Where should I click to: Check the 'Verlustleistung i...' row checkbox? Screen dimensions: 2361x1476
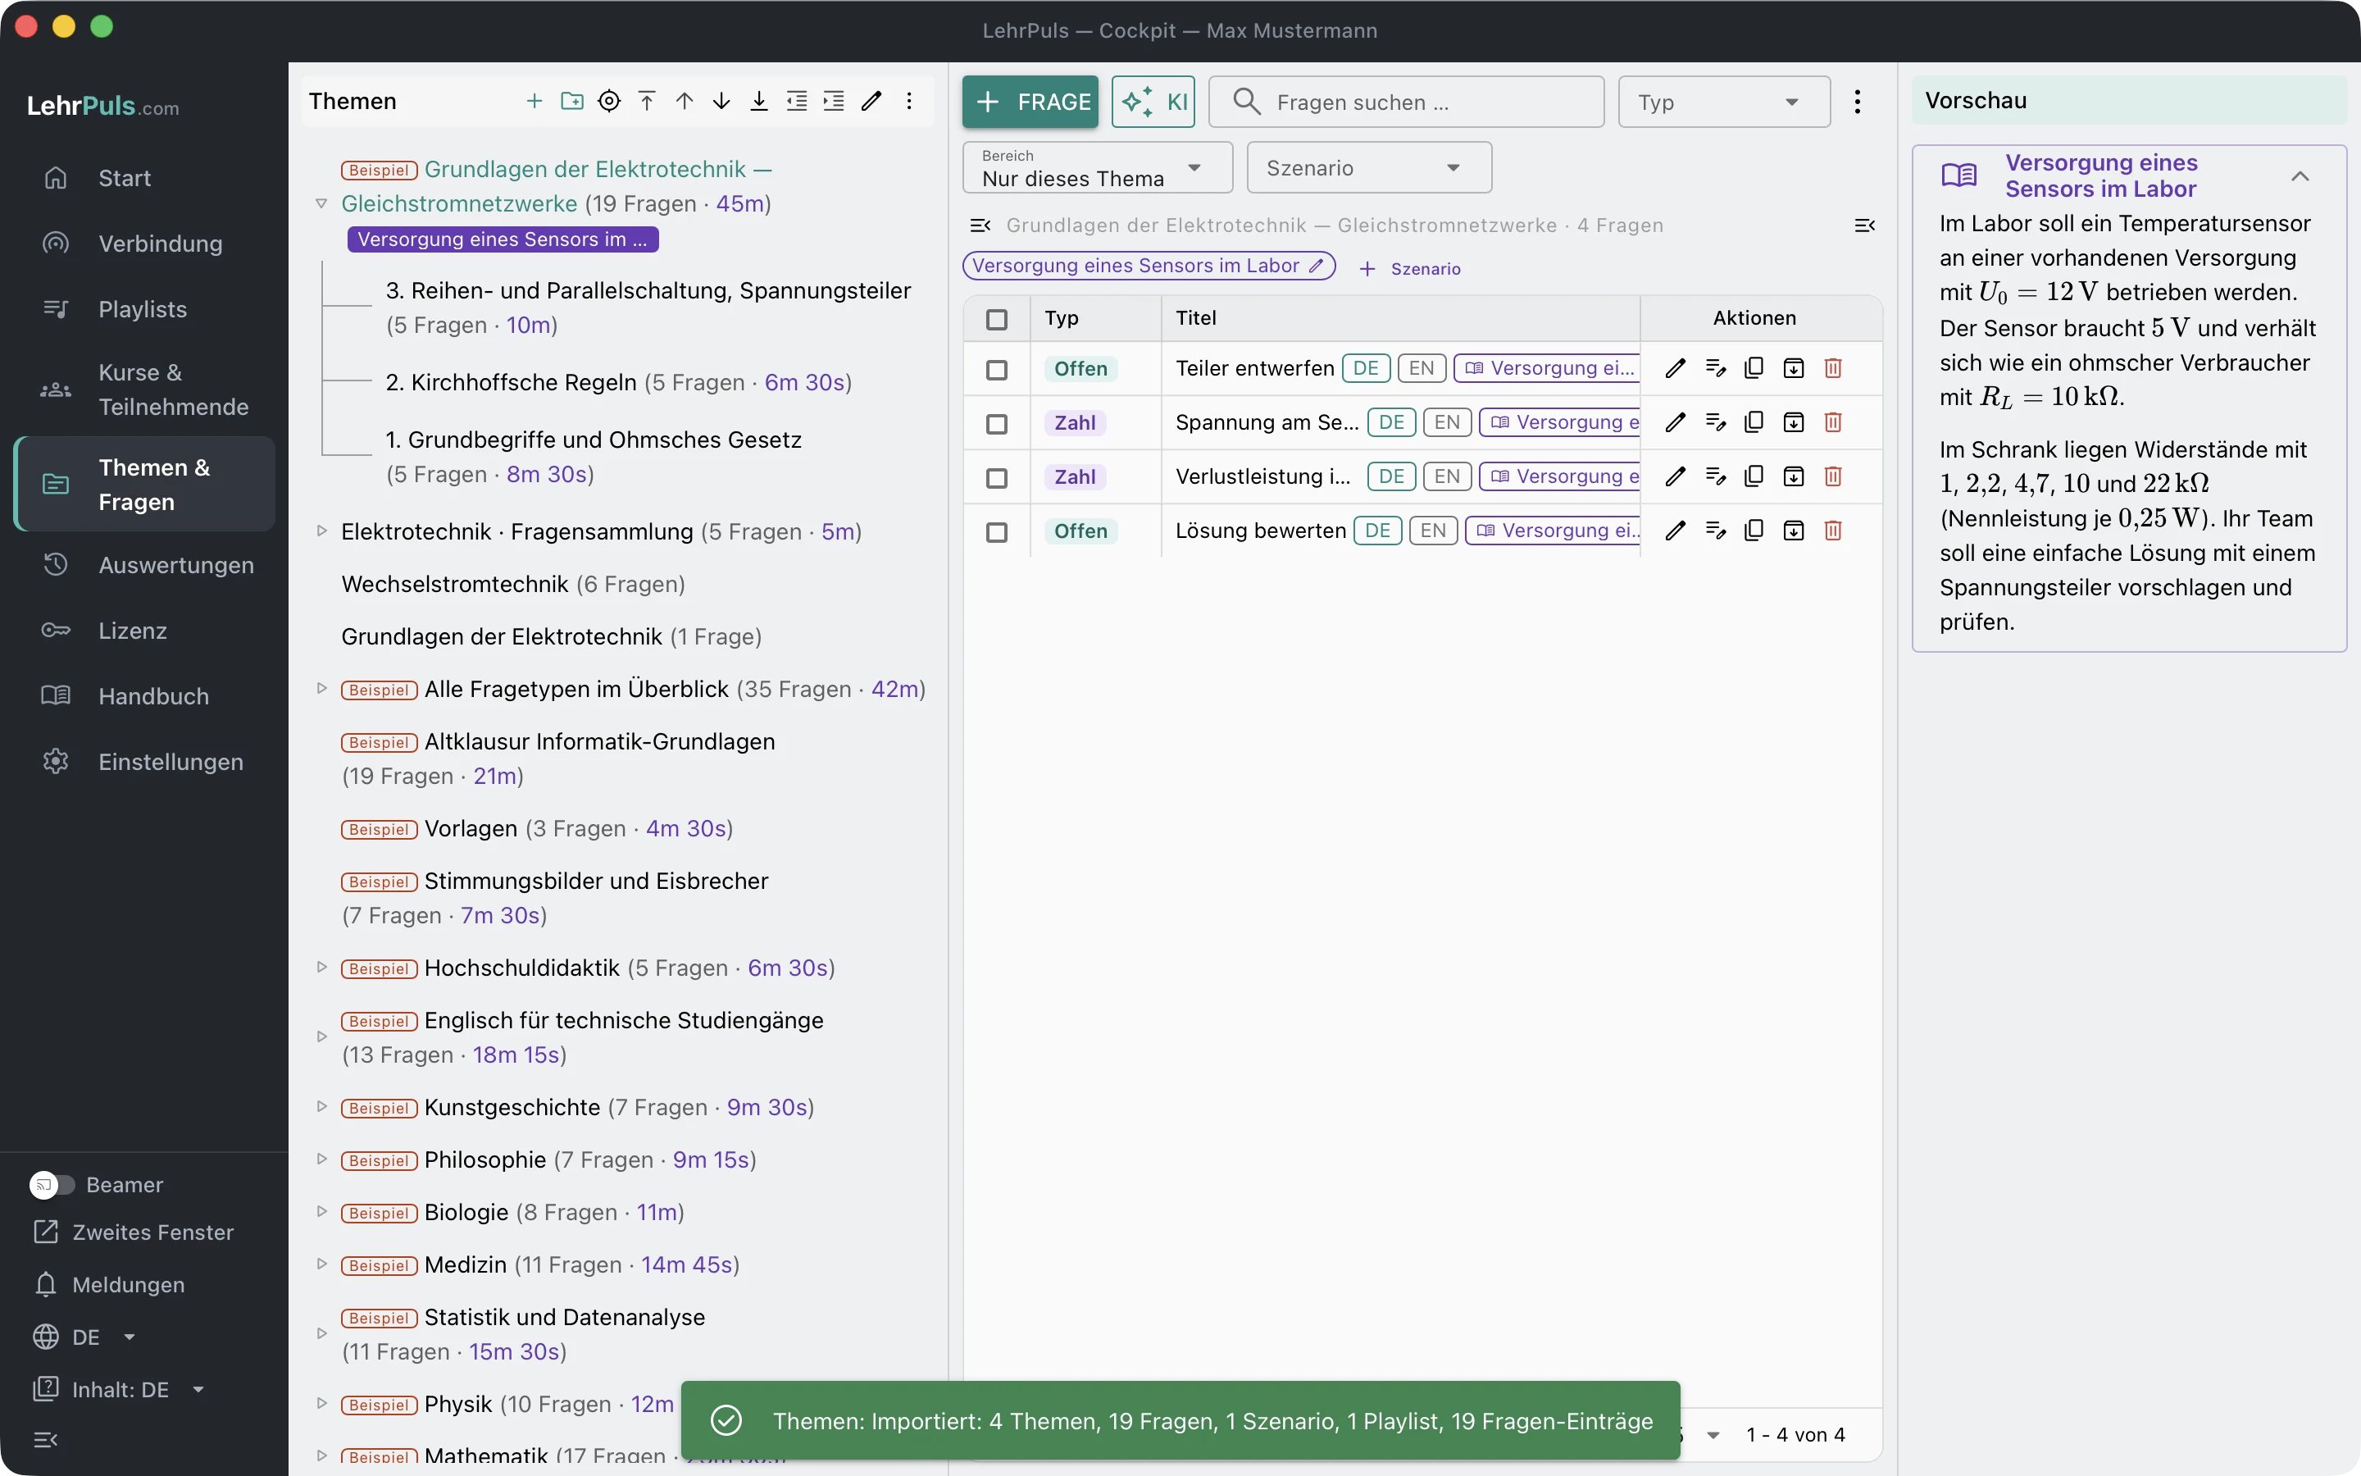point(996,478)
